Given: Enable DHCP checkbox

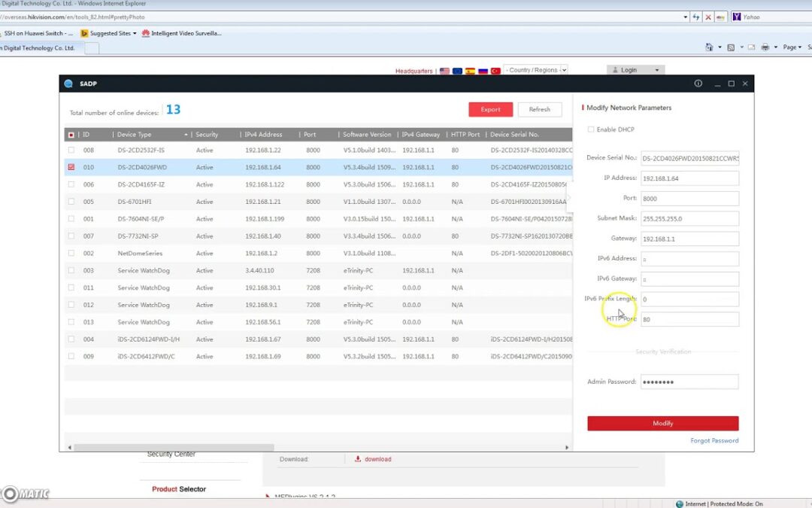Looking at the screenshot, I should [591, 129].
